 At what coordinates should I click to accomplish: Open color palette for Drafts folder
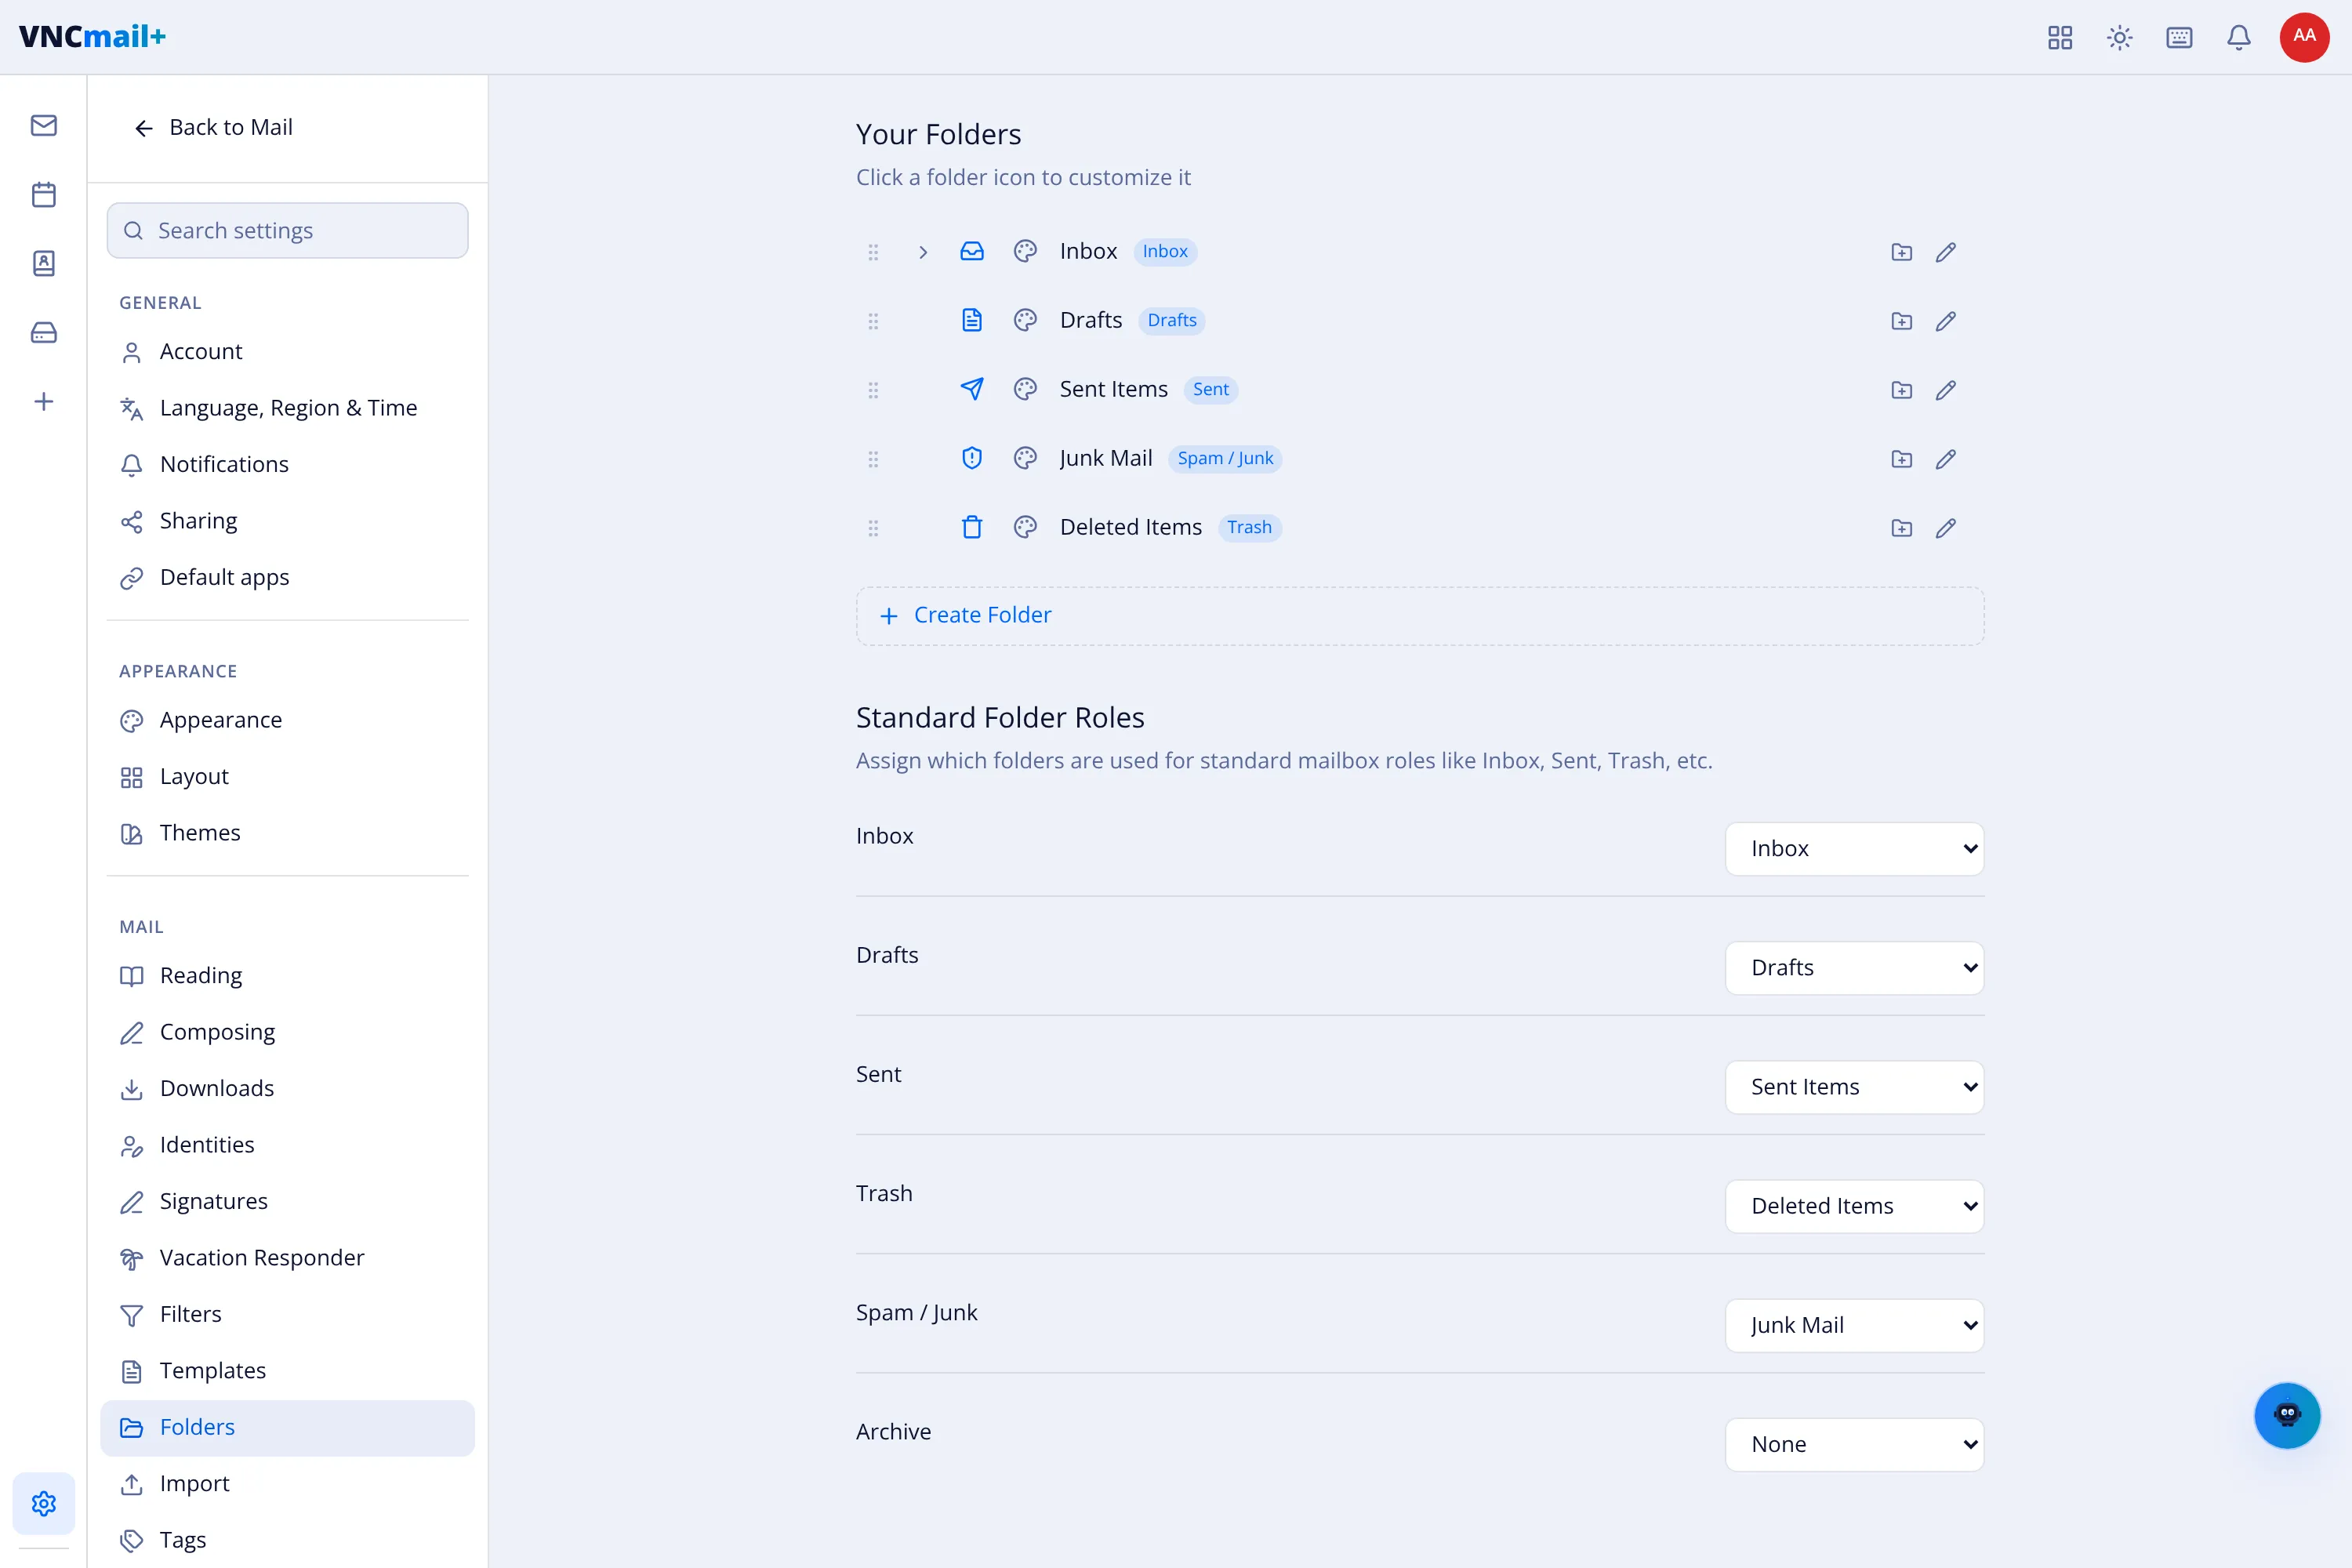1025,320
